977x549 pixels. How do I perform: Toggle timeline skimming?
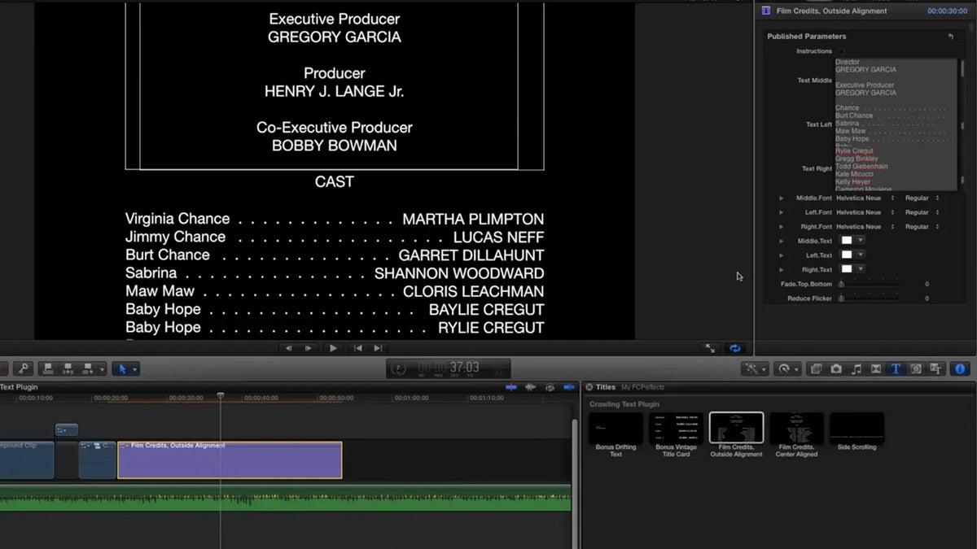[511, 387]
